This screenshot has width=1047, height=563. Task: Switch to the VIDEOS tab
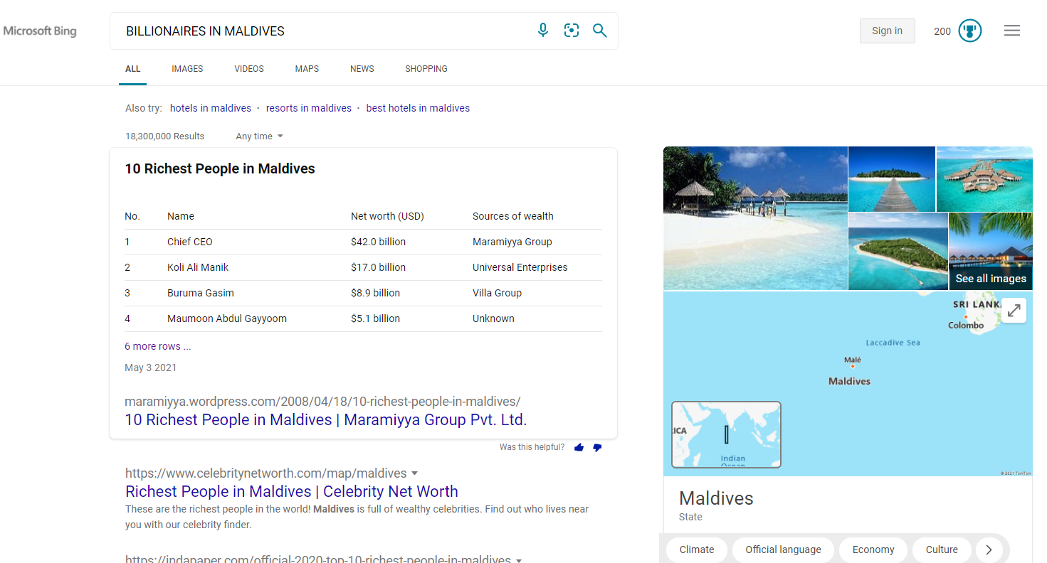[249, 69]
